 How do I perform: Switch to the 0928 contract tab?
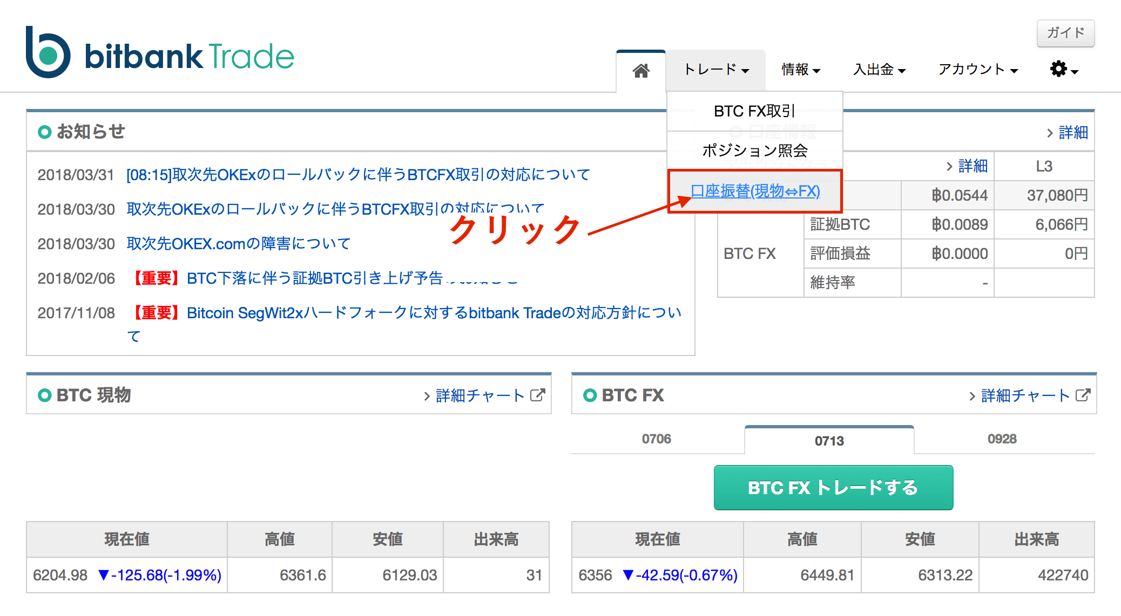[x=1002, y=439]
